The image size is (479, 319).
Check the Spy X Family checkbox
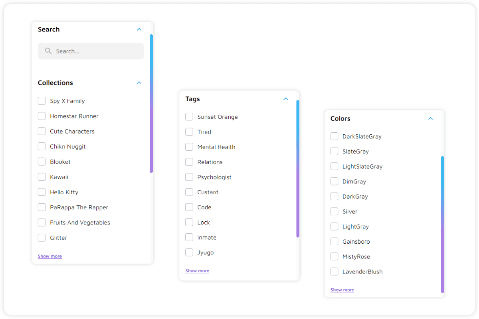coord(42,101)
